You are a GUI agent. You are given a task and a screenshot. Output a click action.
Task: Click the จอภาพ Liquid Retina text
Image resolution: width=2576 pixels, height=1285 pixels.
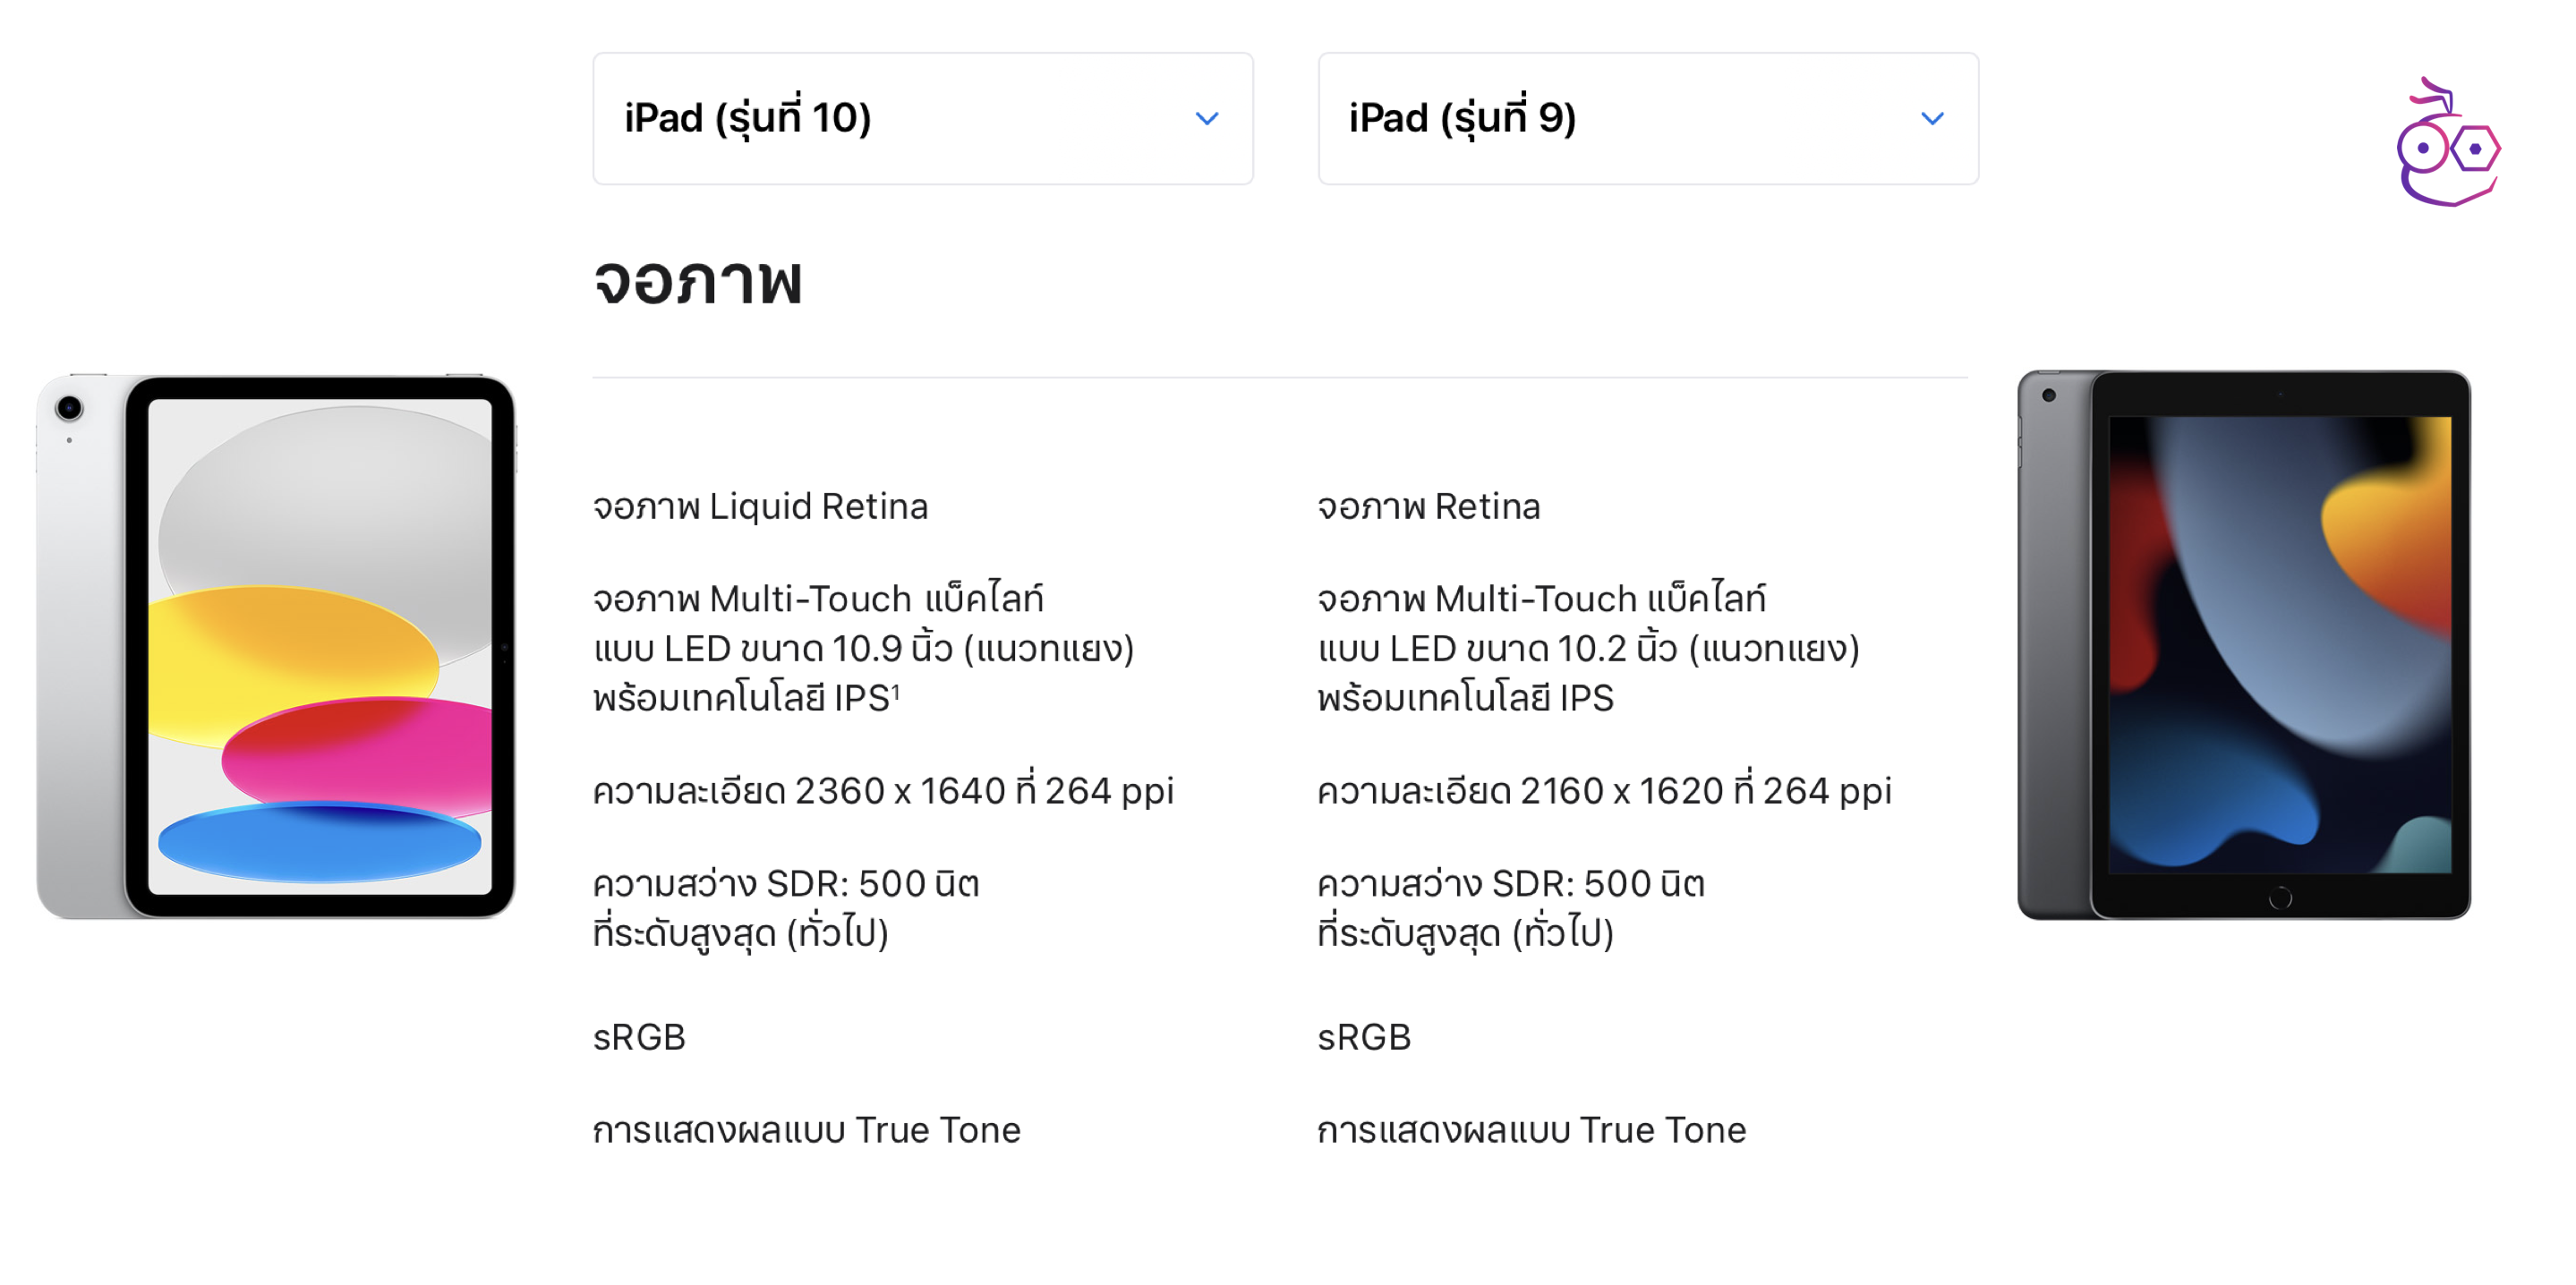pos(760,506)
